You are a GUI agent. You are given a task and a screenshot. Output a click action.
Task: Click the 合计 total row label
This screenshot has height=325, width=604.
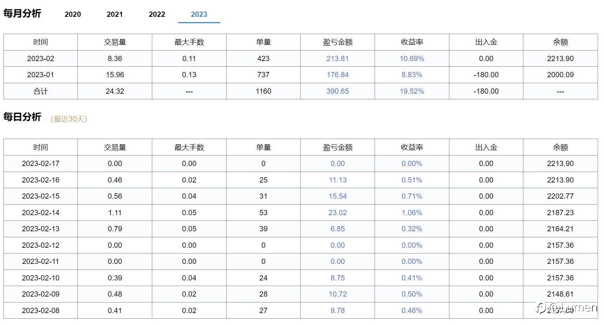pos(41,91)
